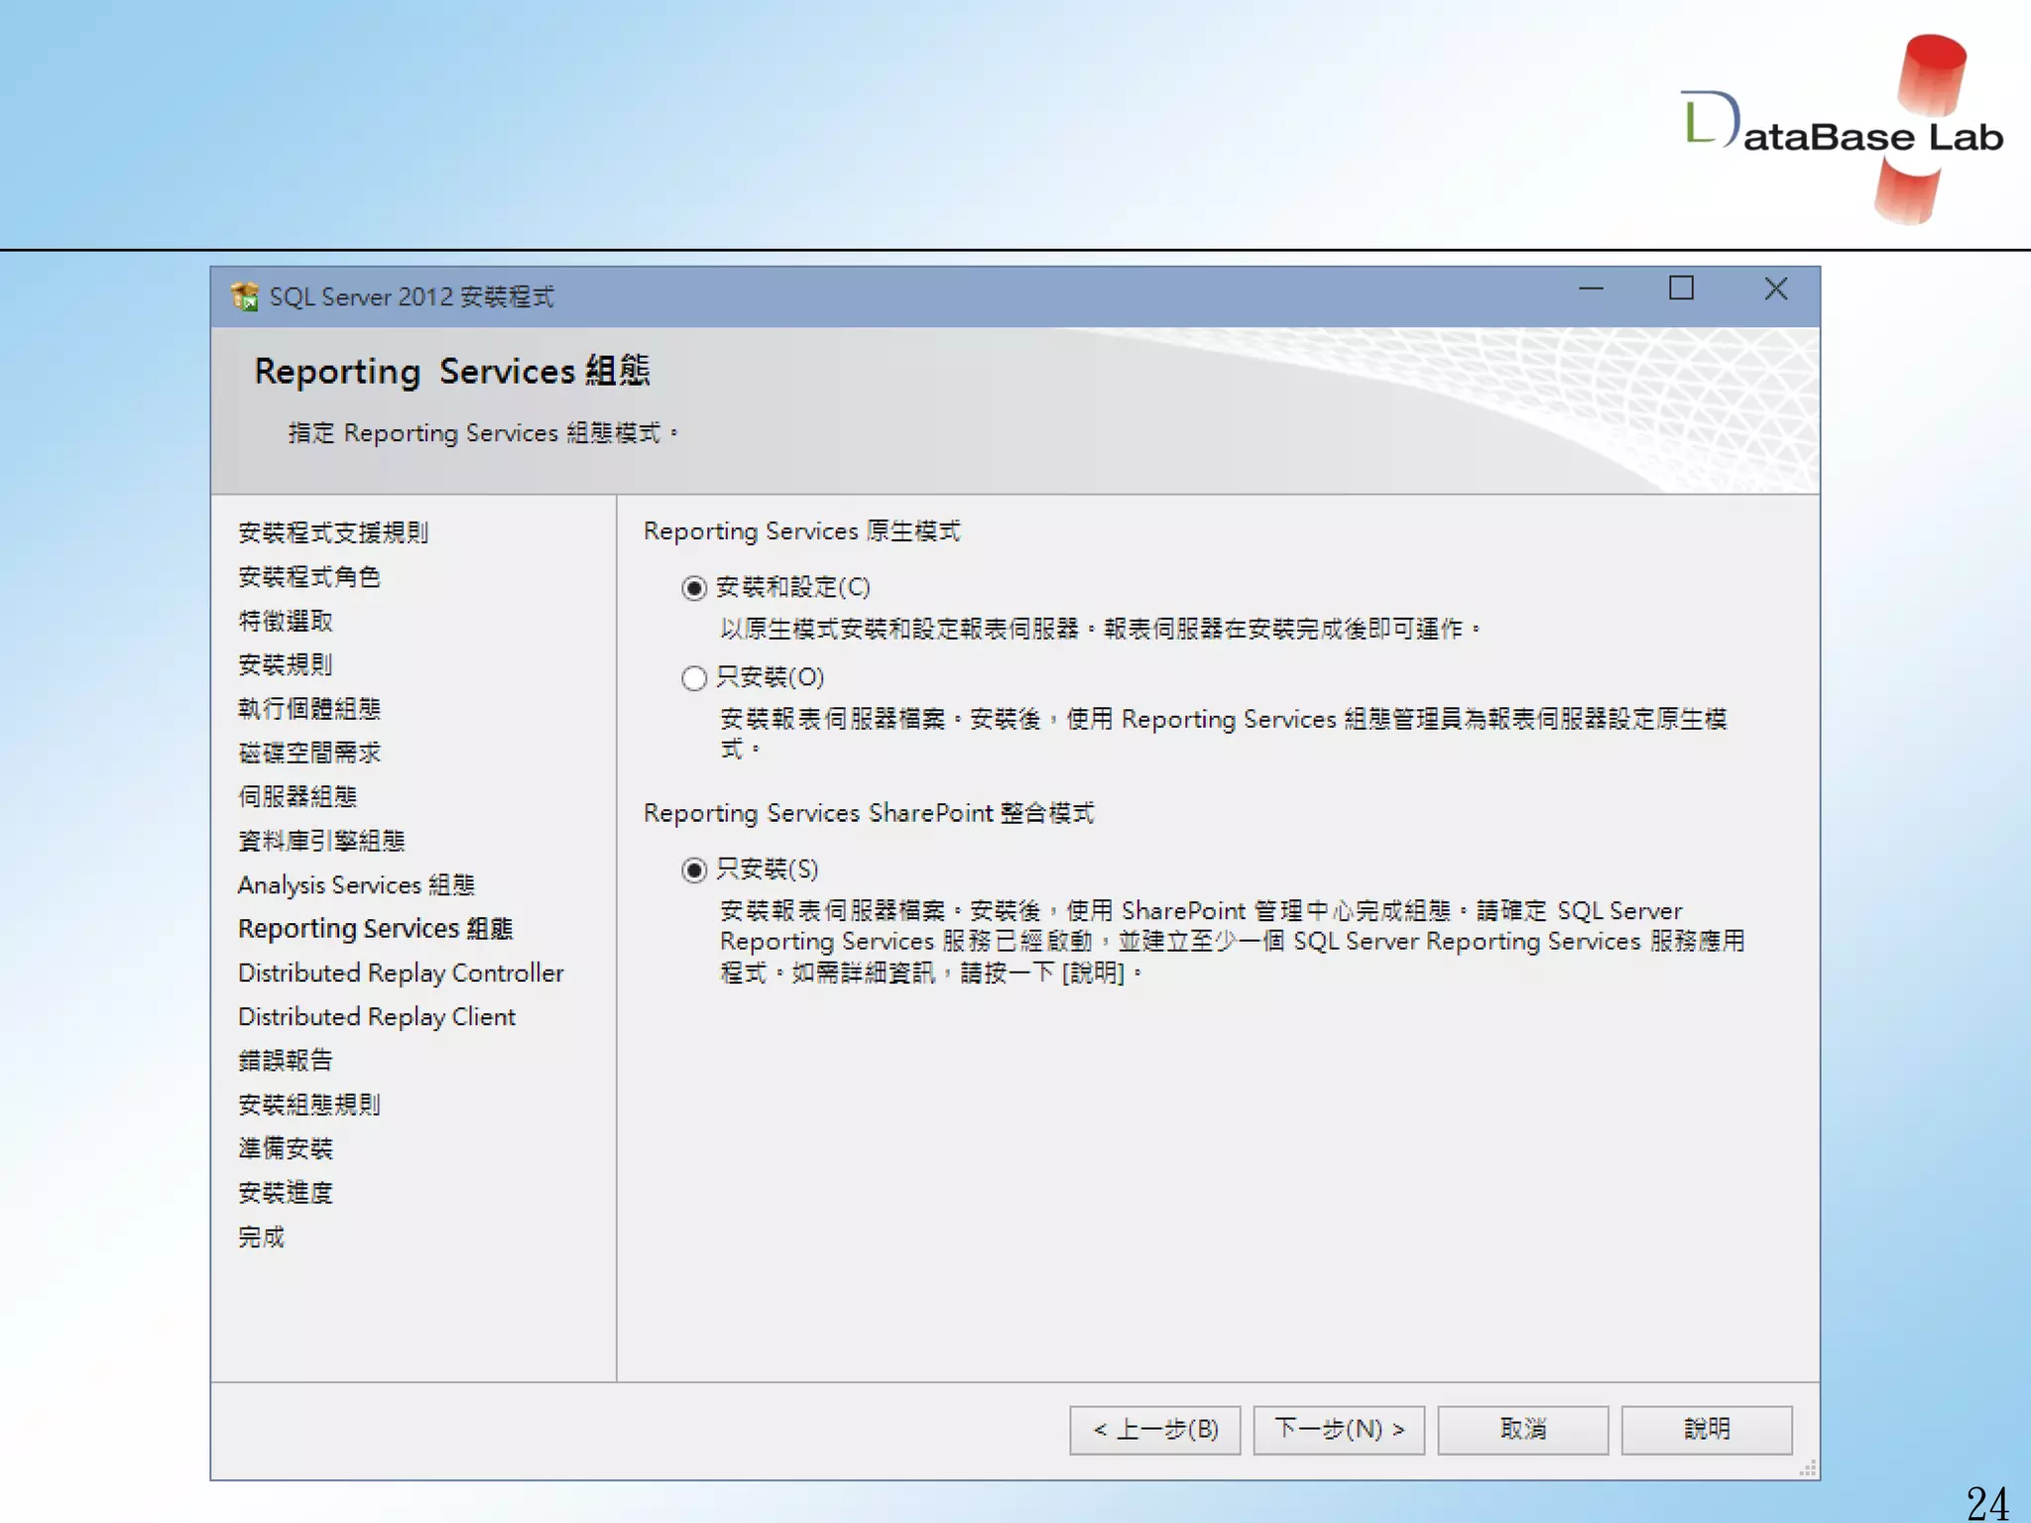This screenshot has height=1523, width=2031.
Task: Select Analysis Services 組態 step in sidebar
Action: [357, 884]
